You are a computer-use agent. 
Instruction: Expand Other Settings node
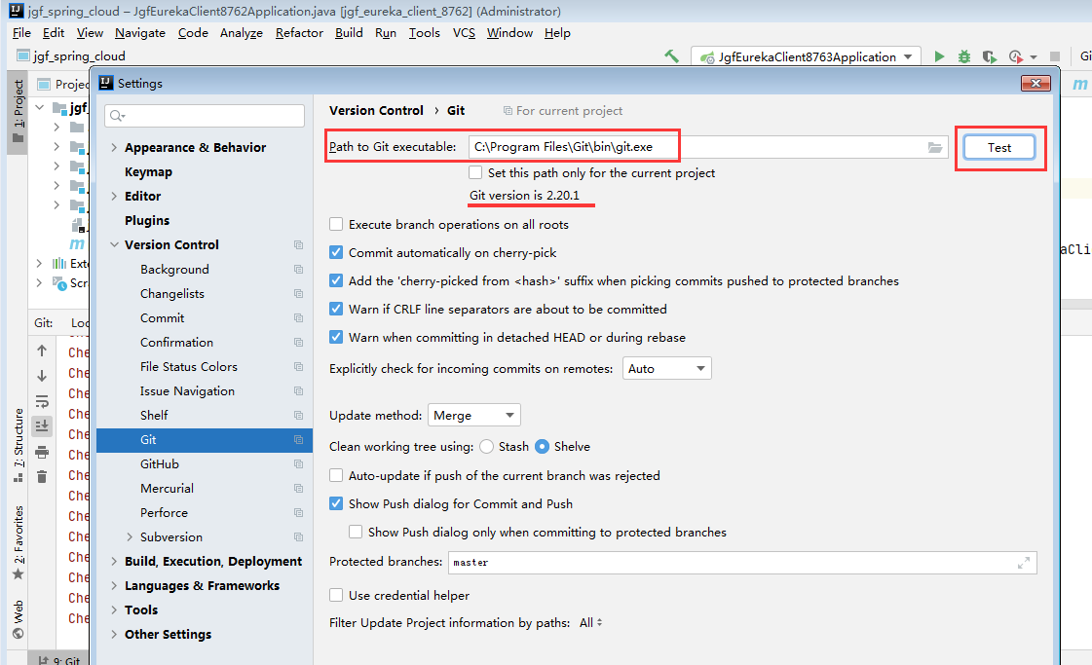(114, 635)
